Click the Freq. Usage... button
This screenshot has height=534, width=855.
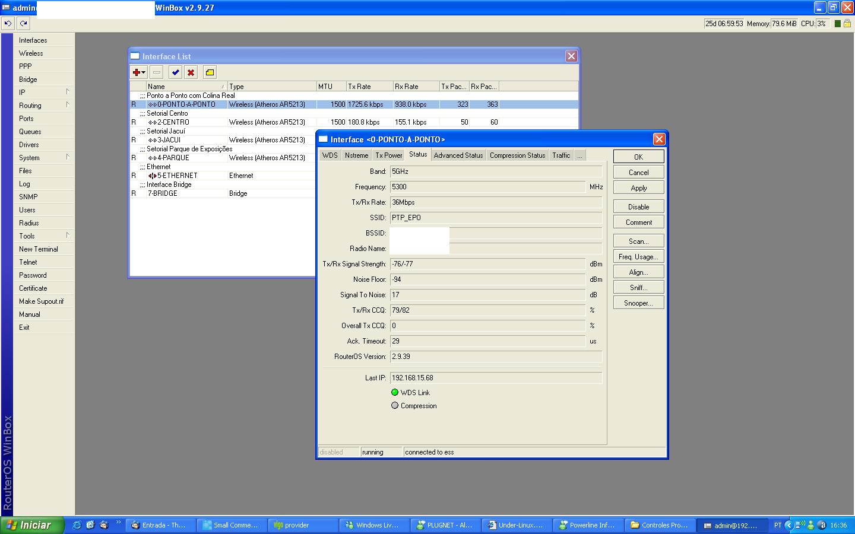[x=638, y=257]
